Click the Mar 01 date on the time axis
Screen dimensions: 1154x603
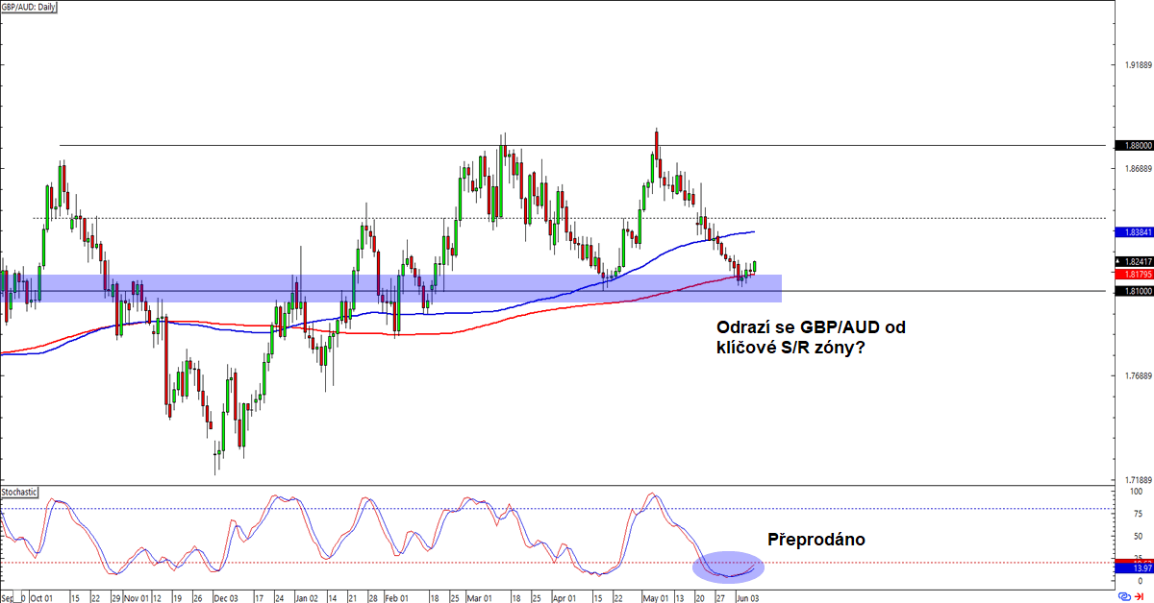point(480,597)
